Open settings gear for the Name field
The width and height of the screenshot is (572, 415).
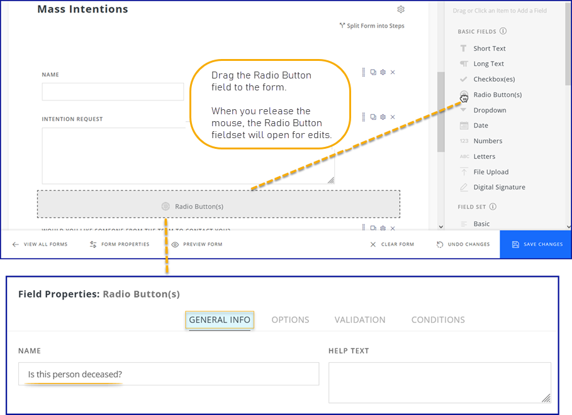click(382, 72)
